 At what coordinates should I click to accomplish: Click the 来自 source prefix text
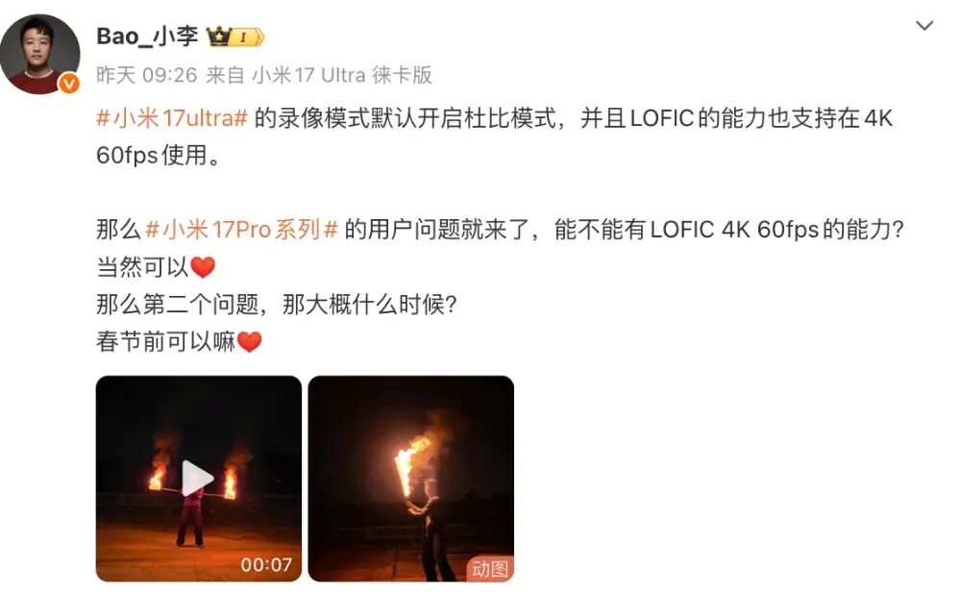(225, 75)
